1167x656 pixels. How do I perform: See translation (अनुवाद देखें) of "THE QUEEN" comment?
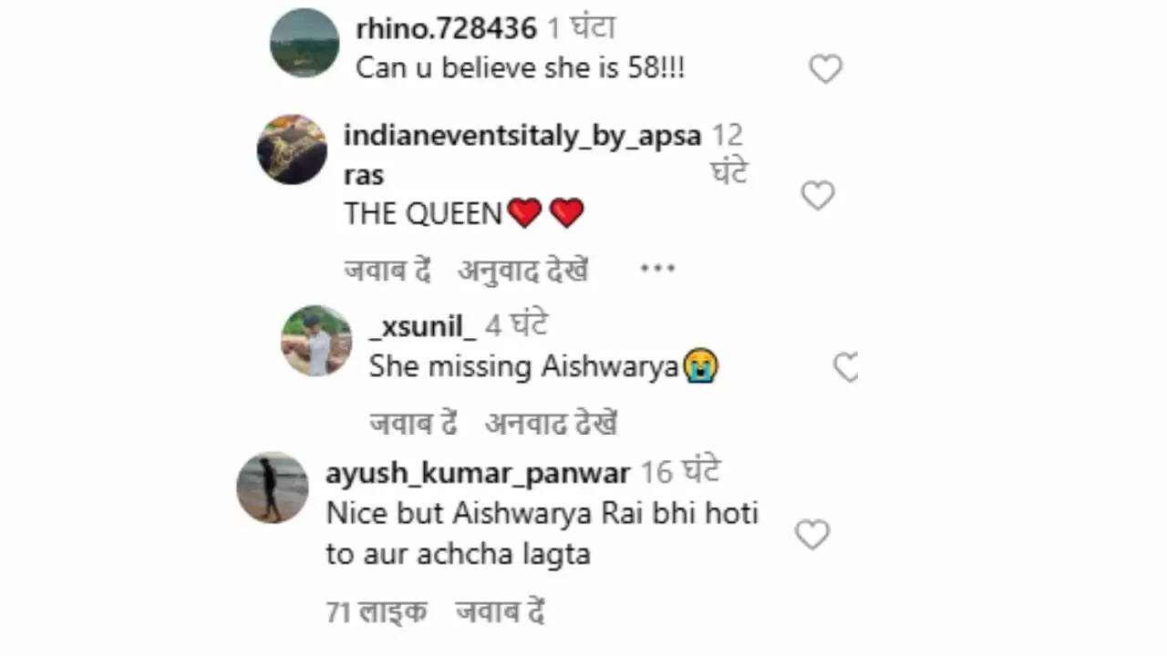pyautogui.click(x=523, y=271)
